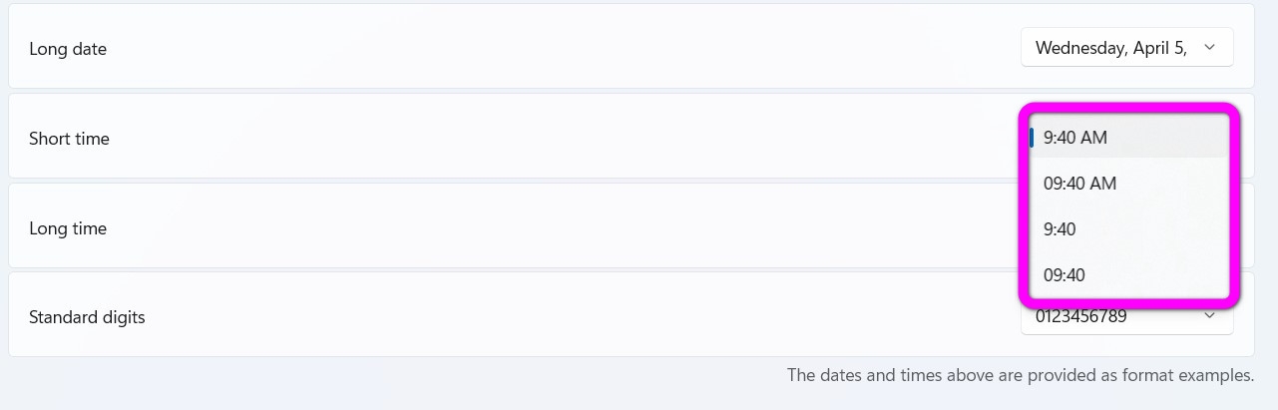The width and height of the screenshot is (1278, 410).
Task: Click the "Short time" setting label
Action: (69, 139)
